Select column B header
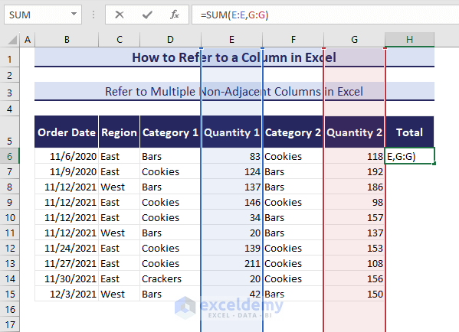This screenshot has width=459, height=332. pos(67,40)
